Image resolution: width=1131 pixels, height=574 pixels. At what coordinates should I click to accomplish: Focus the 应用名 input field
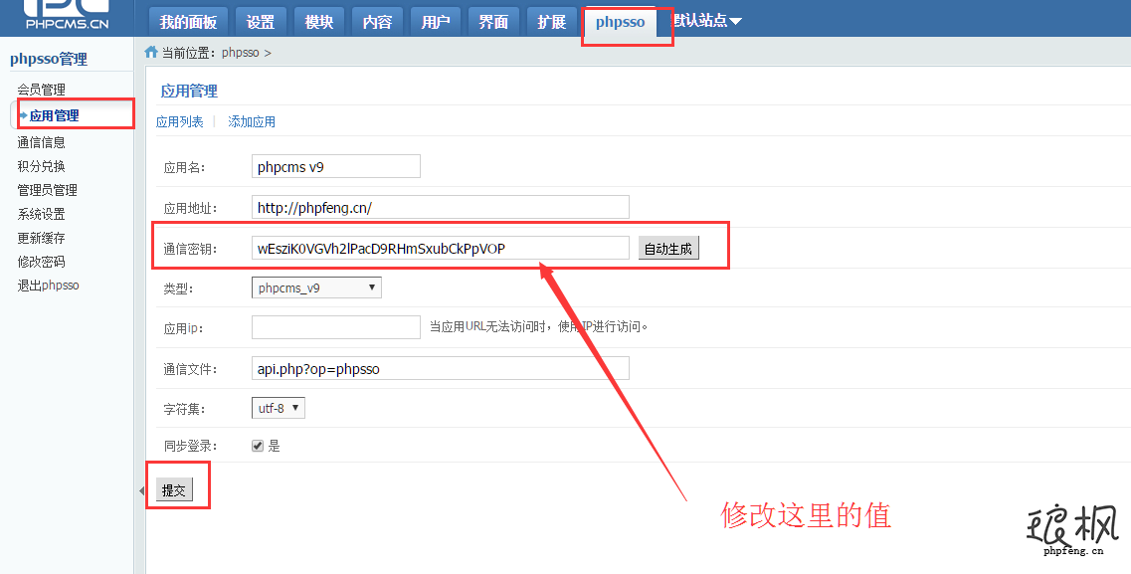point(336,166)
